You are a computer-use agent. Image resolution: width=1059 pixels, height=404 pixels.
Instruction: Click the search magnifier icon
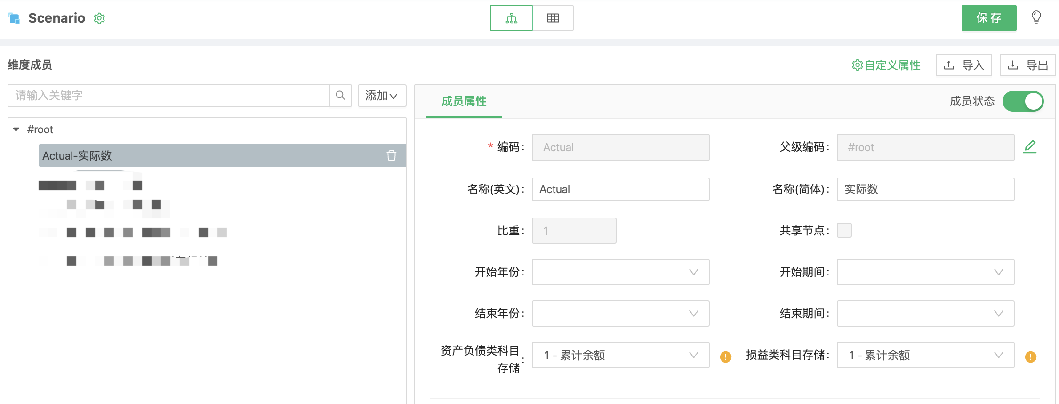341,96
